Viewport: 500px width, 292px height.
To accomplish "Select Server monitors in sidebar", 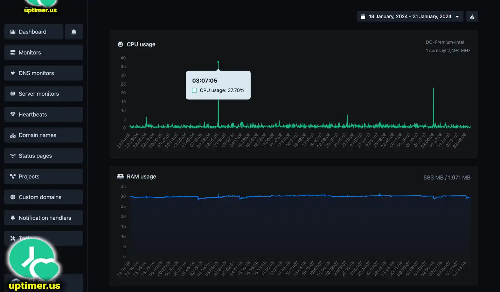I will 43,94.
